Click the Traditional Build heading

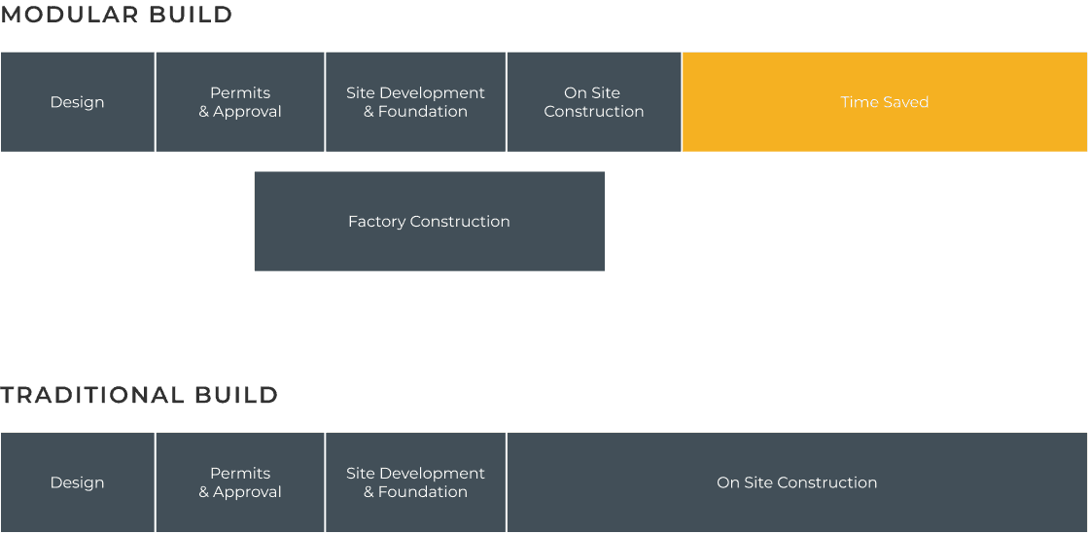[x=139, y=395]
